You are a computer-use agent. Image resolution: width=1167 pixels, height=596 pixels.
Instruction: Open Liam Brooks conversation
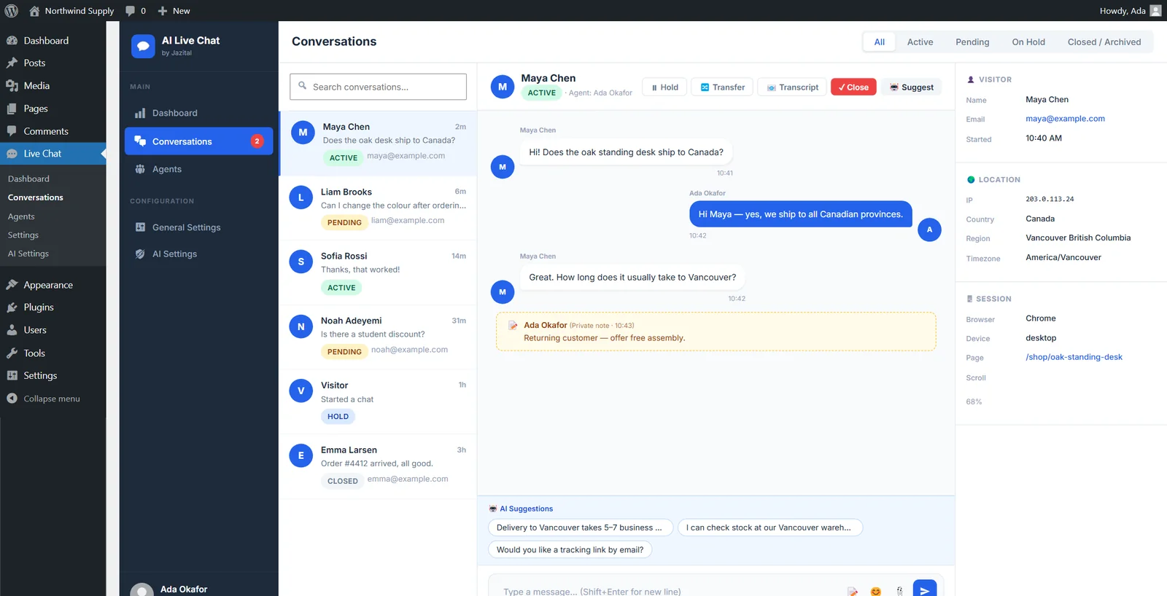[378, 208]
